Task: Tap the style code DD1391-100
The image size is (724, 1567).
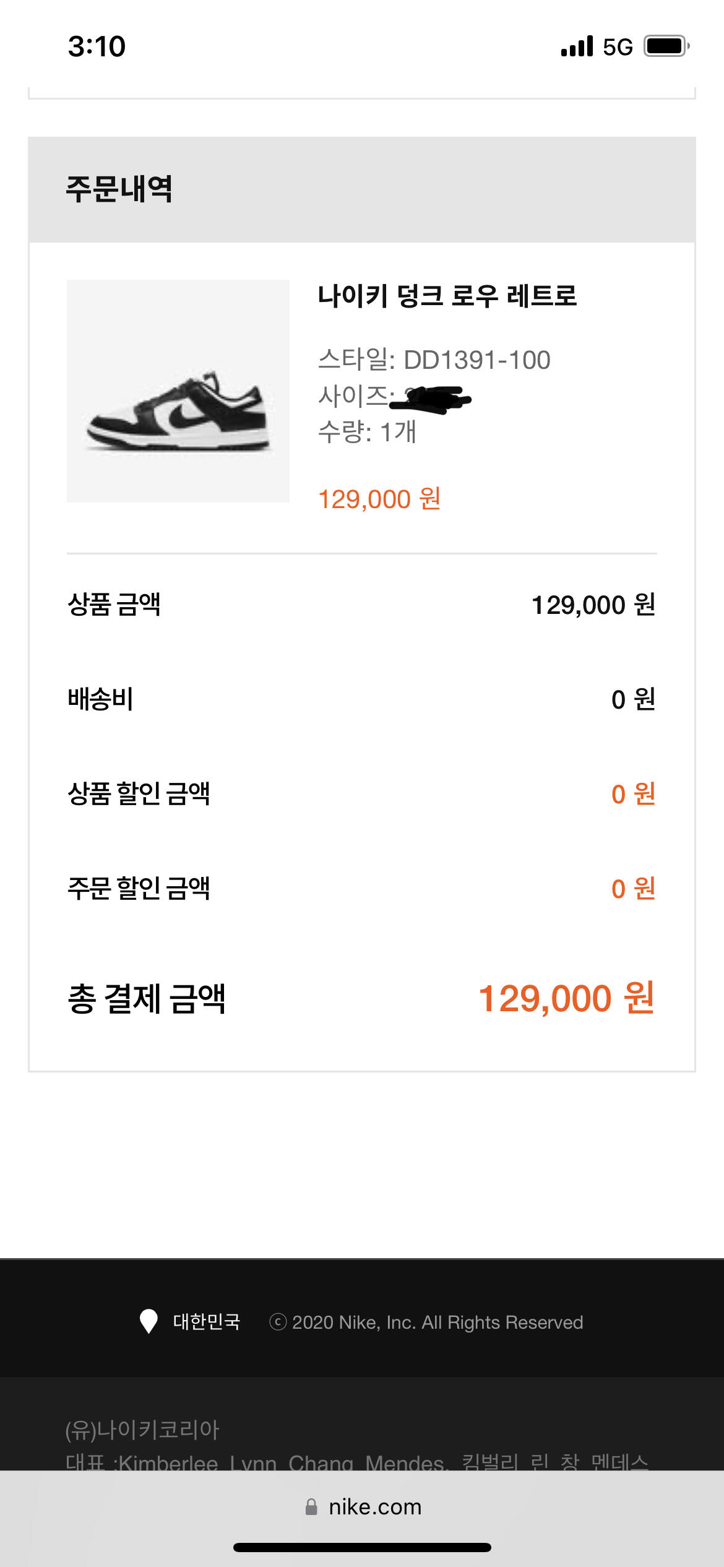Action: [x=476, y=360]
